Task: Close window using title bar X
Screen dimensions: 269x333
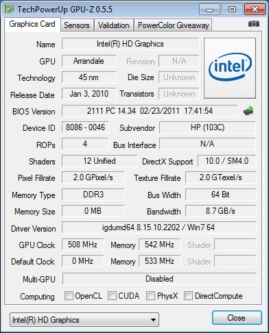Action: [255, 10]
